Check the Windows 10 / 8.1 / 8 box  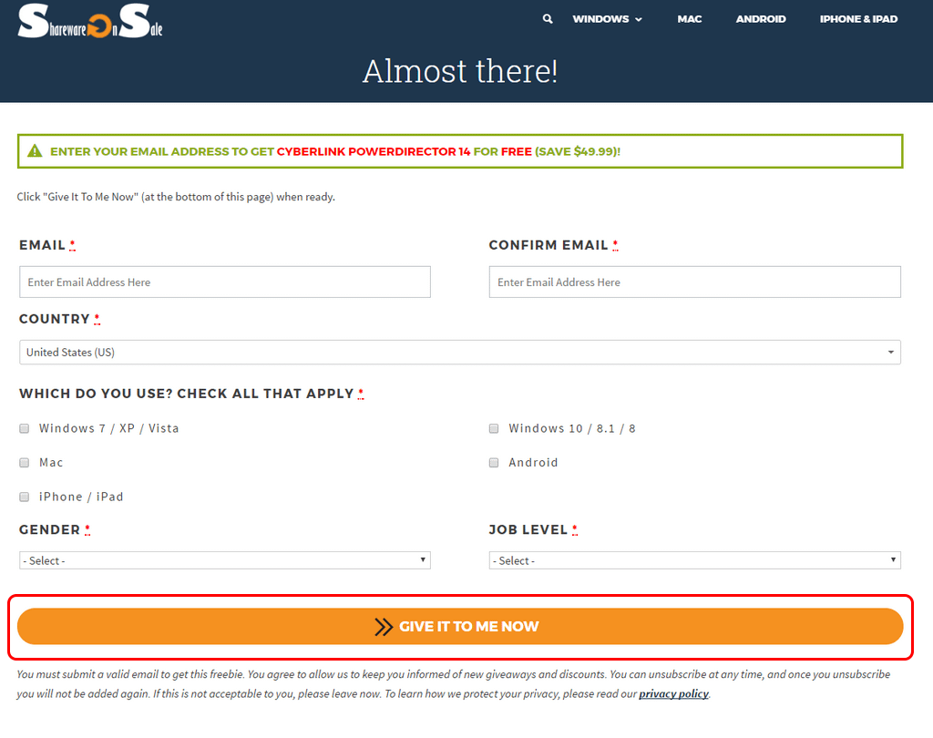click(494, 428)
